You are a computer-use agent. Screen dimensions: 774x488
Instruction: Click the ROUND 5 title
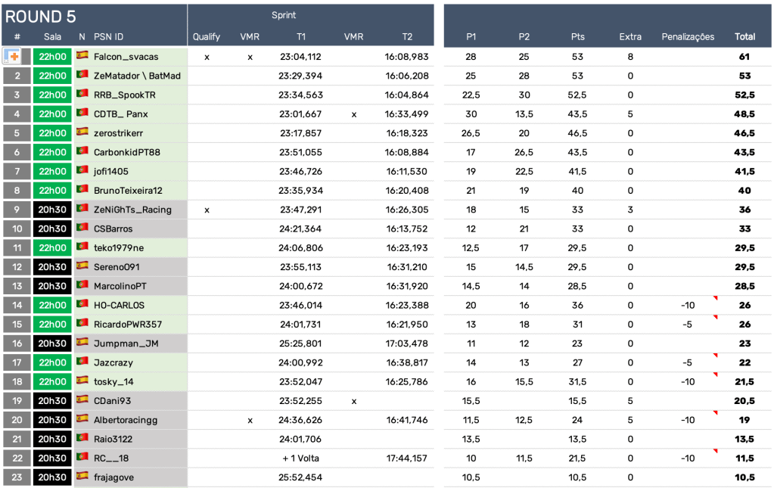point(41,17)
